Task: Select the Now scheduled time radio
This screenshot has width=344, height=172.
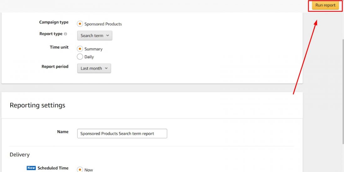Action: (80, 169)
